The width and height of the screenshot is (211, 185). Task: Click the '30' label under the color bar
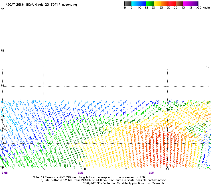point(168,8)
